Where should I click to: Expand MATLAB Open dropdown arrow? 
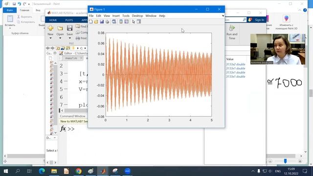tap(60, 38)
